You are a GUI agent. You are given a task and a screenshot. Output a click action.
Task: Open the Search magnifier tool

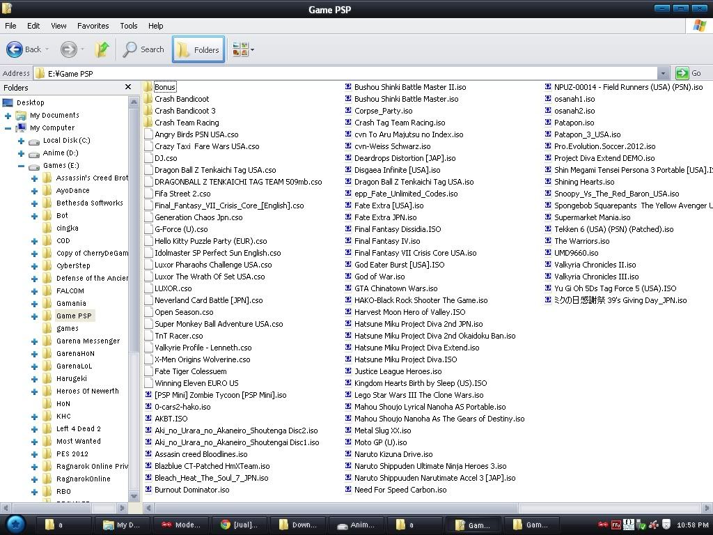pos(130,49)
